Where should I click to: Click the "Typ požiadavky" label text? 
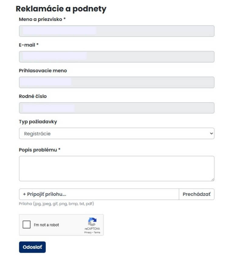(x=38, y=122)
